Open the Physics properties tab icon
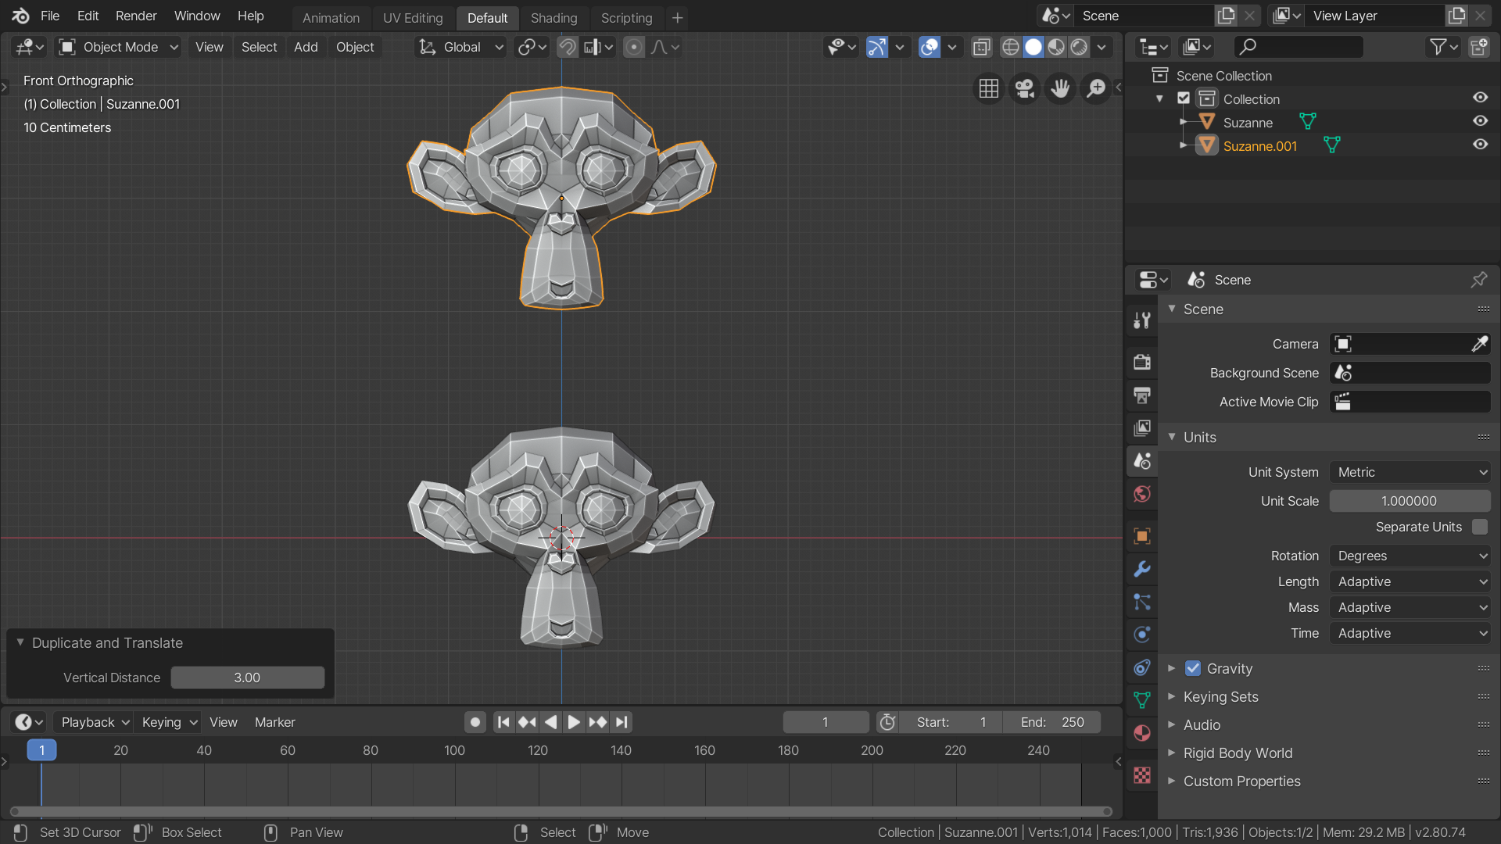This screenshot has height=844, width=1501. [1142, 635]
